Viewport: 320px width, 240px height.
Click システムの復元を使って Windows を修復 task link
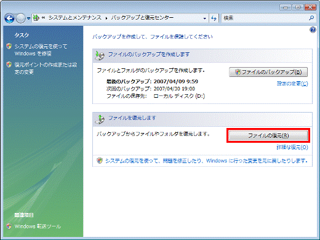pos(41,50)
